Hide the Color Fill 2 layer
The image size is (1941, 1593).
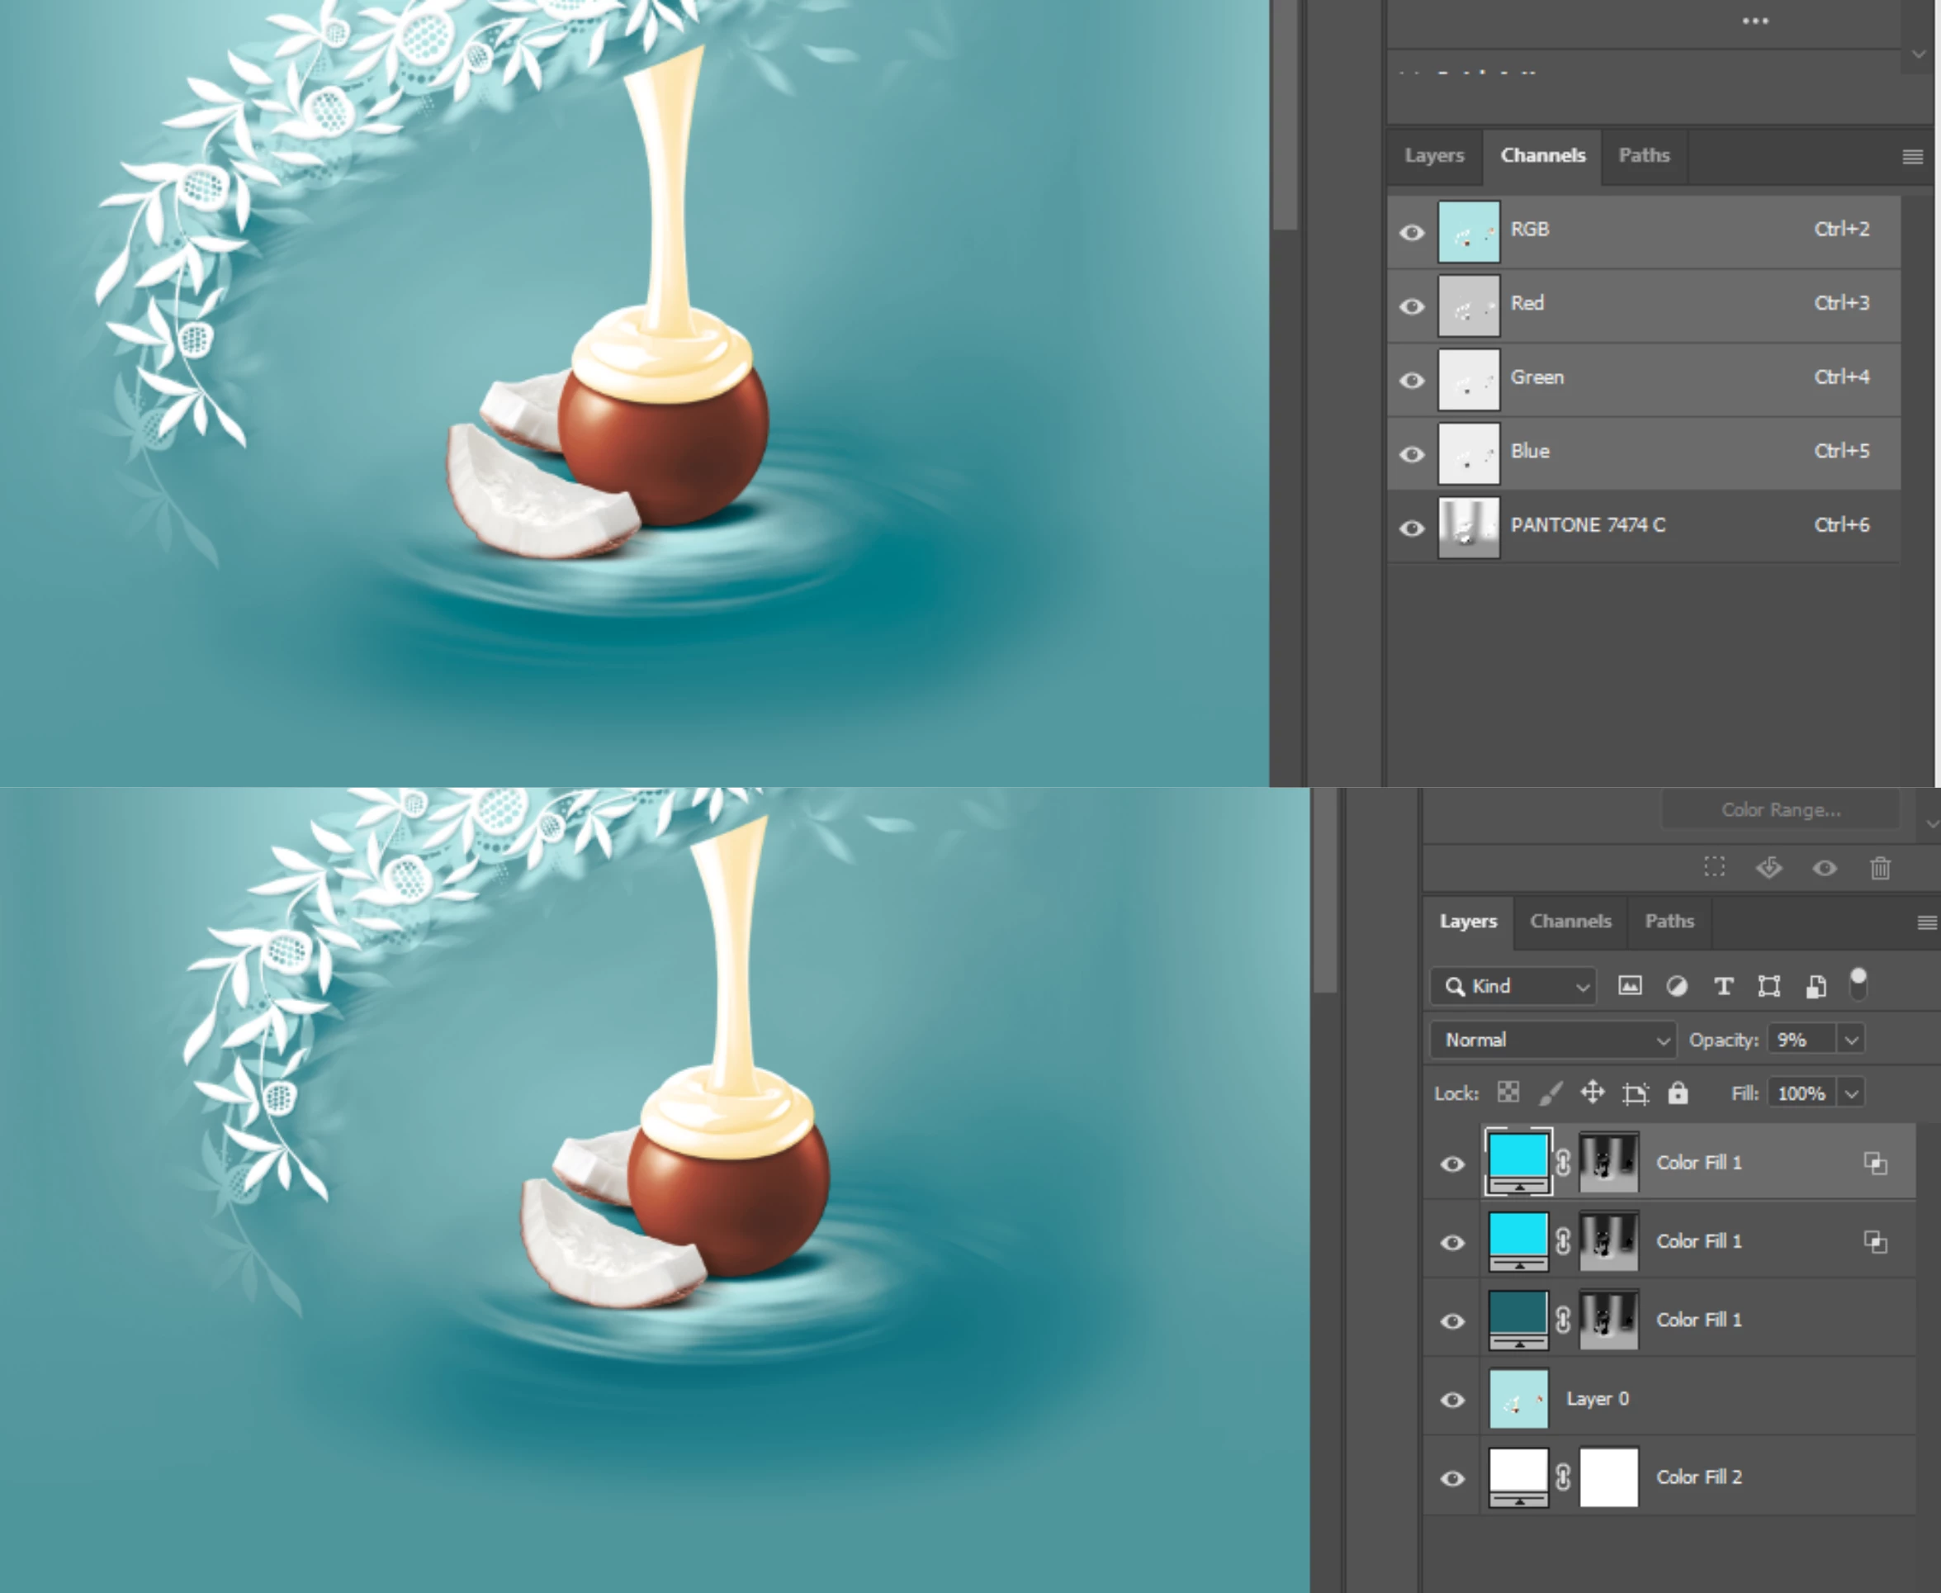1452,1478
